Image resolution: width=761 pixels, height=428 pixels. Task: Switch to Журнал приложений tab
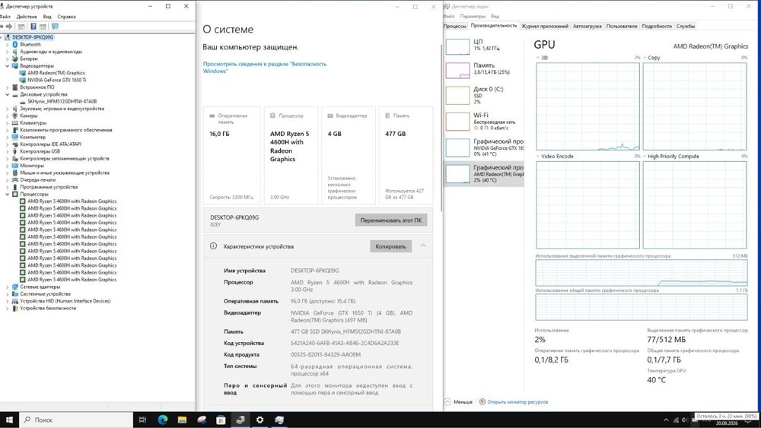click(x=545, y=26)
